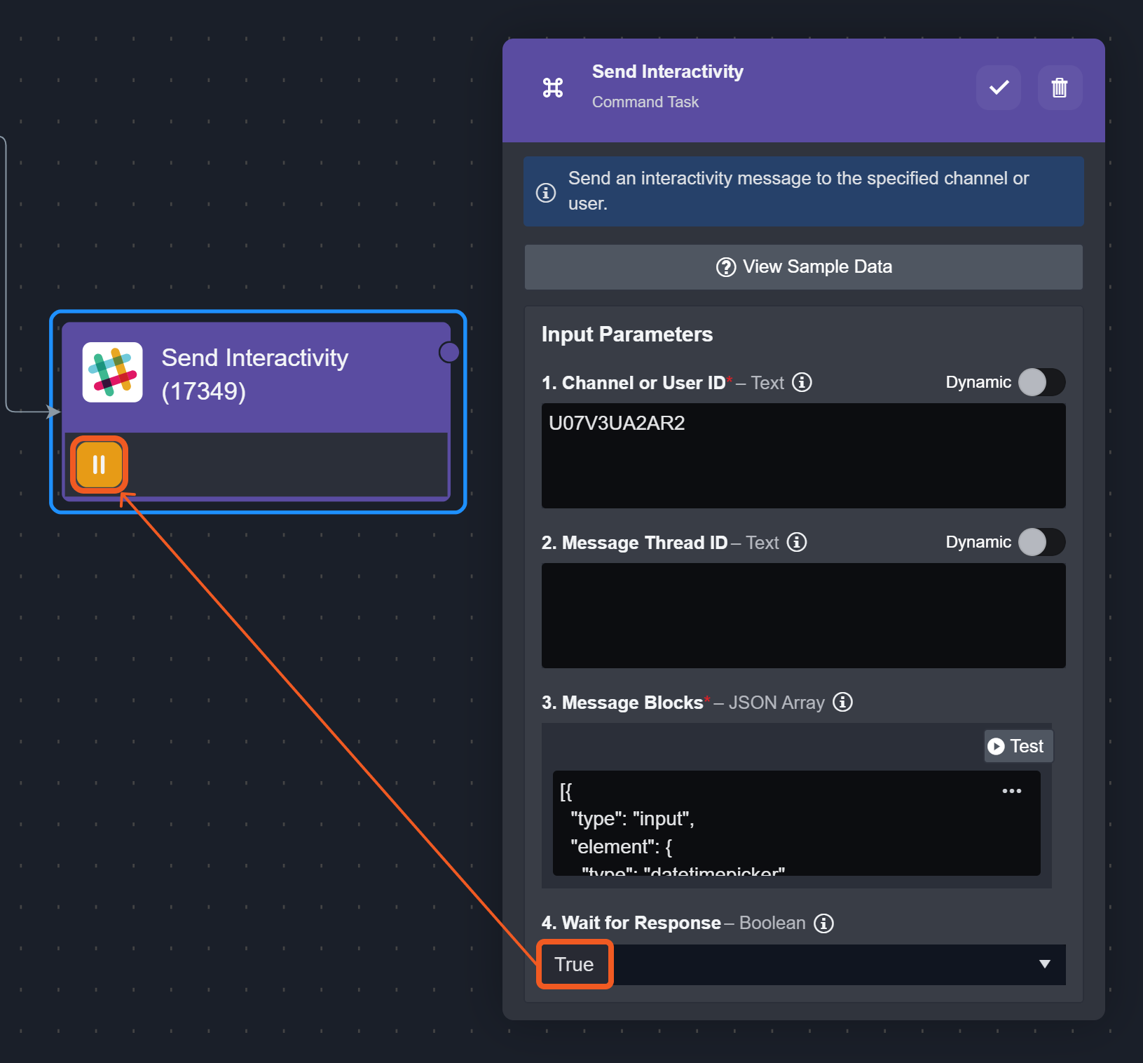Click the info icon in description banner
The height and width of the screenshot is (1063, 1143).
(x=546, y=192)
